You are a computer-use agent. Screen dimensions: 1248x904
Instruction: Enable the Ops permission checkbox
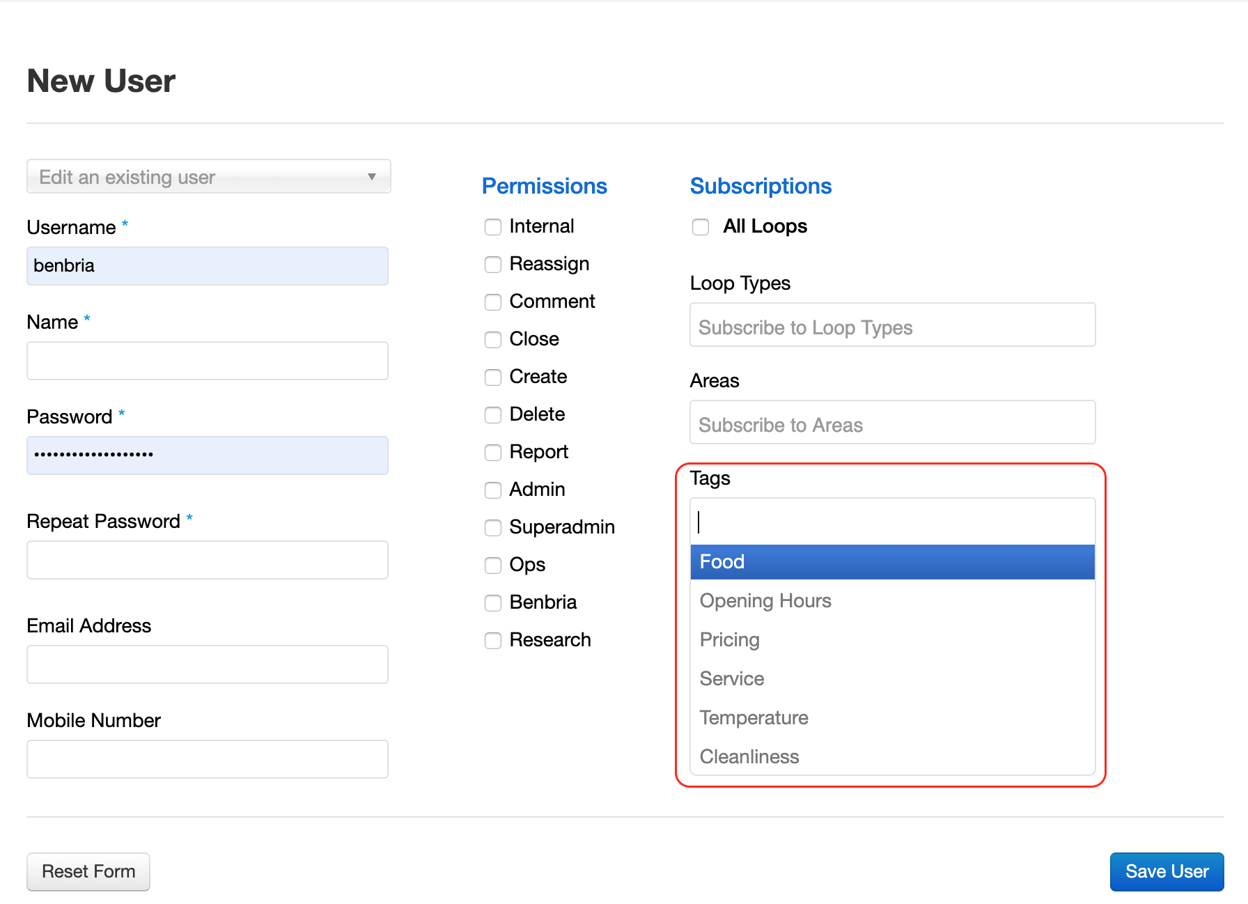(x=493, y=566)
